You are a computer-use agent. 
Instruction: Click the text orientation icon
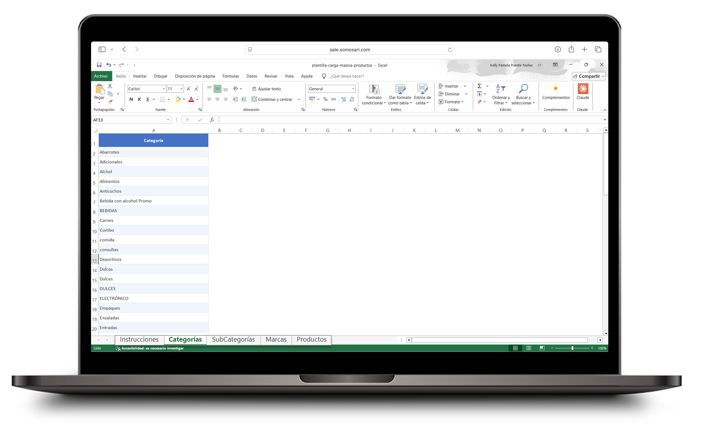tap(236, 89)
